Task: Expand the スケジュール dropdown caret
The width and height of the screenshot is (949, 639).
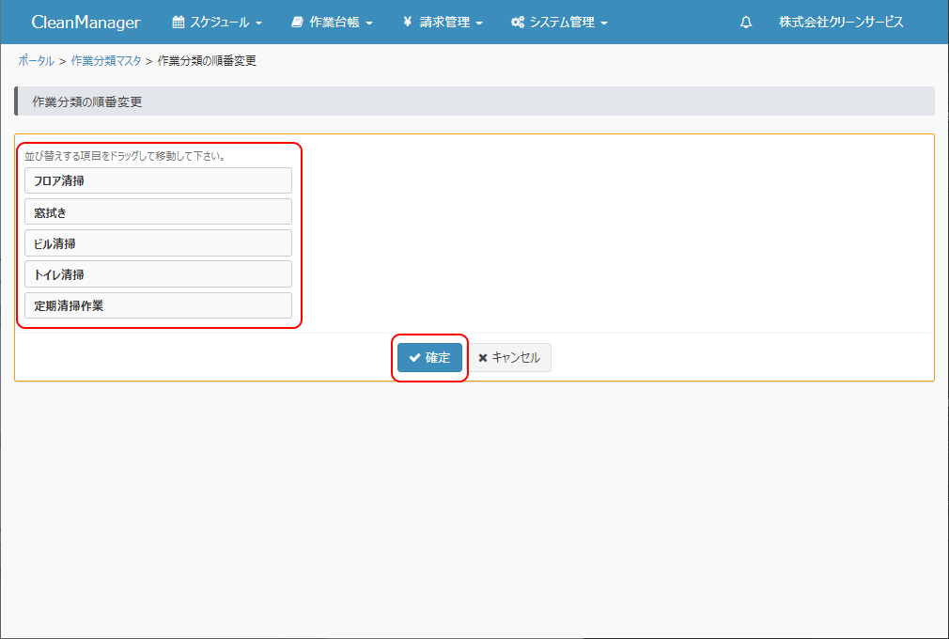Action: (x=259, y=23)
